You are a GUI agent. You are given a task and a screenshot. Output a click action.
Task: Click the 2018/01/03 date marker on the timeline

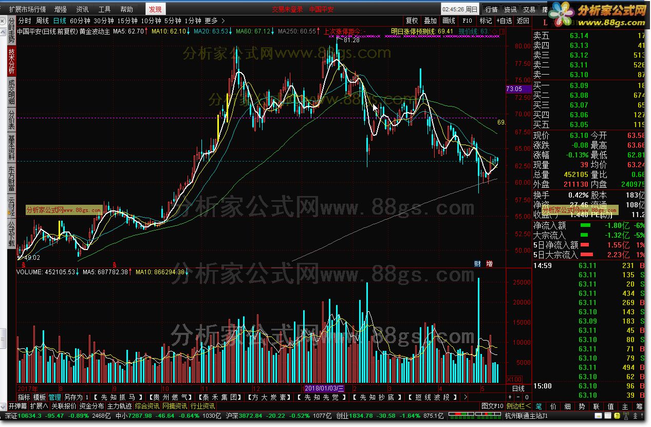coord(324,388)
